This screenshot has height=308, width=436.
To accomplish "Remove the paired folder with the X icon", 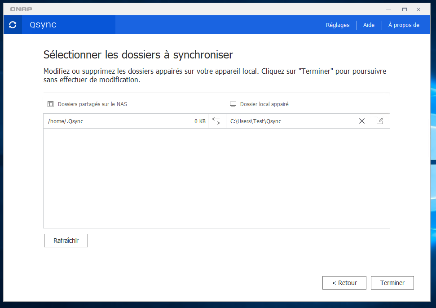I will pos(362,121).
